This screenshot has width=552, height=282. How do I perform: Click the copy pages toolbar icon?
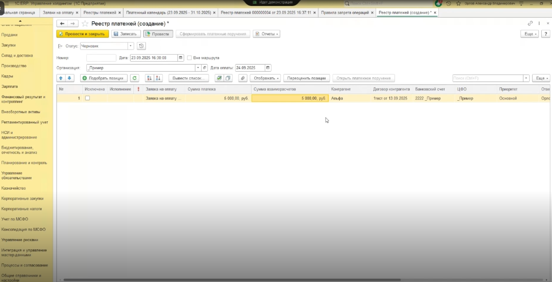(228, 78)
